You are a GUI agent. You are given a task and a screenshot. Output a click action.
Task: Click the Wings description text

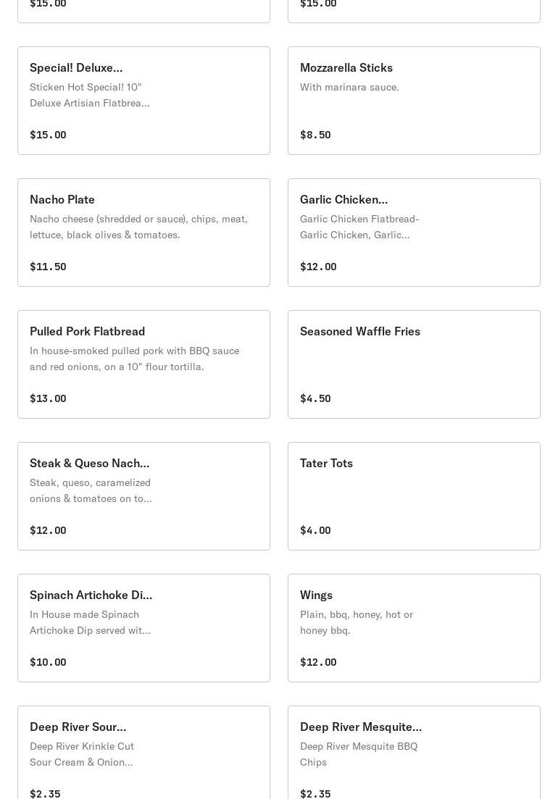pyautogui.click(x=356, y=622)
